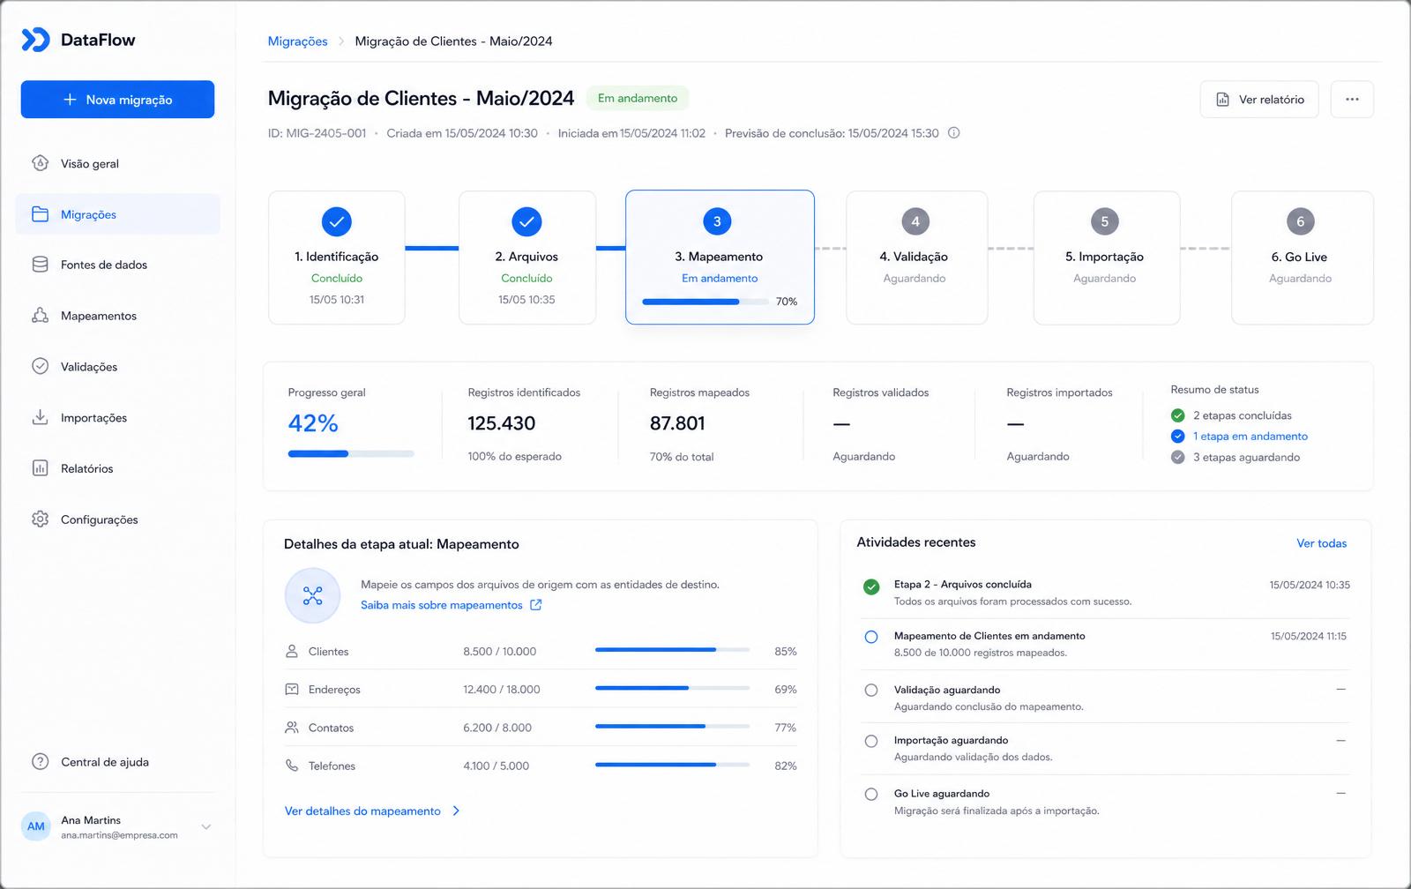Click the Configurações gear icon
The height and width of the screenshot is (889, 1411).
point(40,519)
